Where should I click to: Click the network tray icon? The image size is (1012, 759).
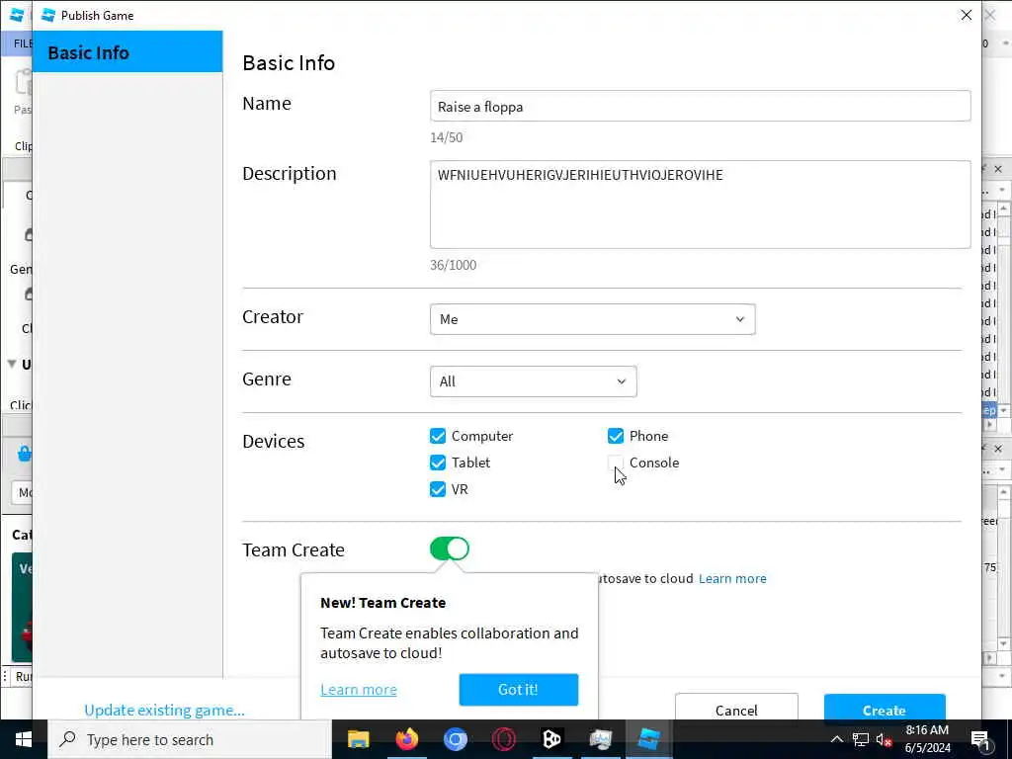tap(861, 739)
